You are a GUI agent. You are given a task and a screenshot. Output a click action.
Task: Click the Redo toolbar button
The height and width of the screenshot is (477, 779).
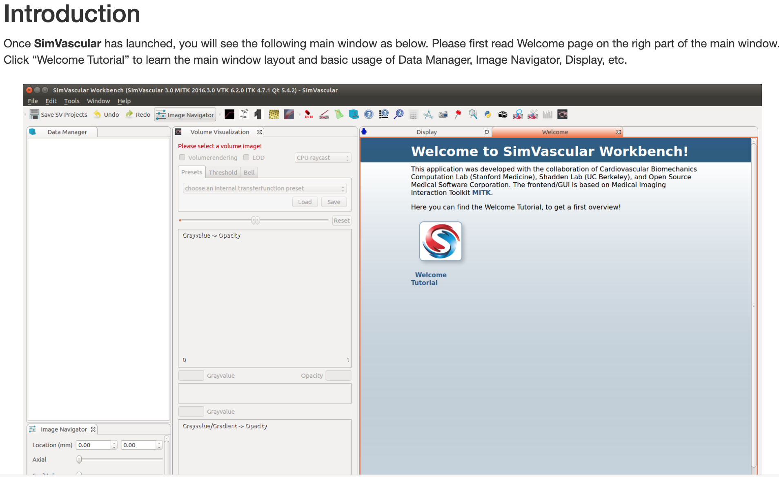(138, 114)
